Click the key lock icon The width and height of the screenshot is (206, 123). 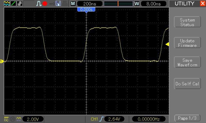(x=51, y=4)
